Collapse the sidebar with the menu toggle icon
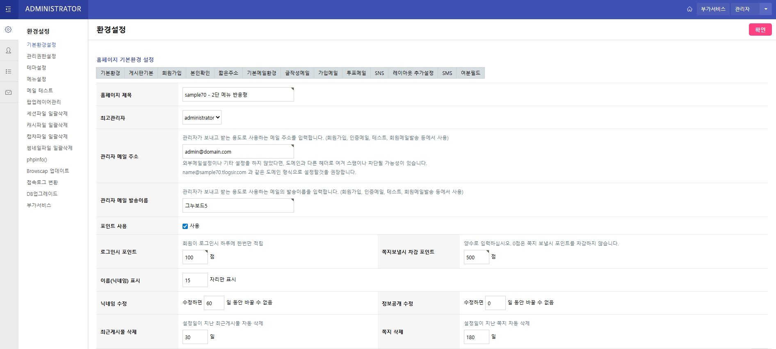Screen dimensions: 776x349 point(8,9)
